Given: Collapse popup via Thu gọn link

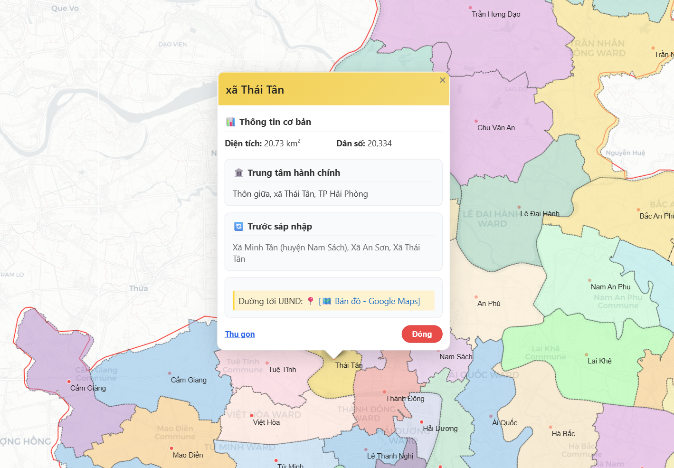Looking at the screenshot, I should point(240,334).
